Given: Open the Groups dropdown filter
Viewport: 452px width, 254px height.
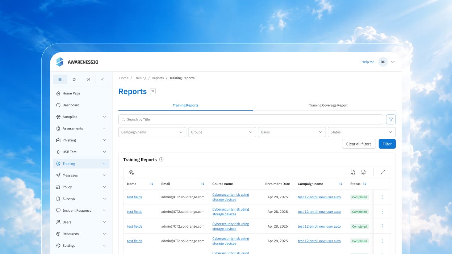Looking at the screenshot, I should [222, 132].
